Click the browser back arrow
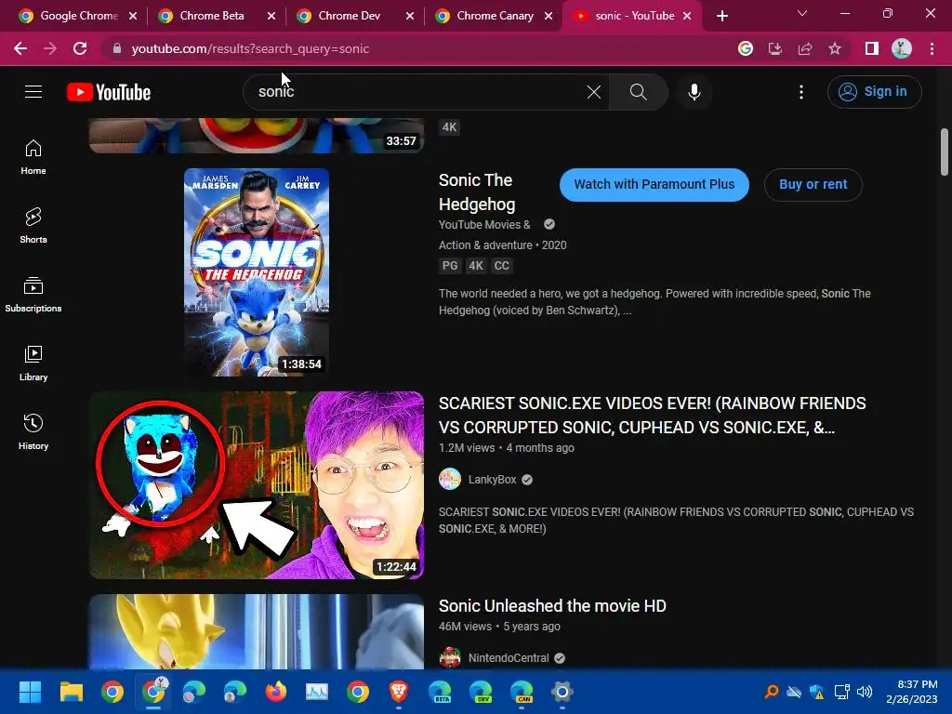952x714 pixels. coord(20,48)
